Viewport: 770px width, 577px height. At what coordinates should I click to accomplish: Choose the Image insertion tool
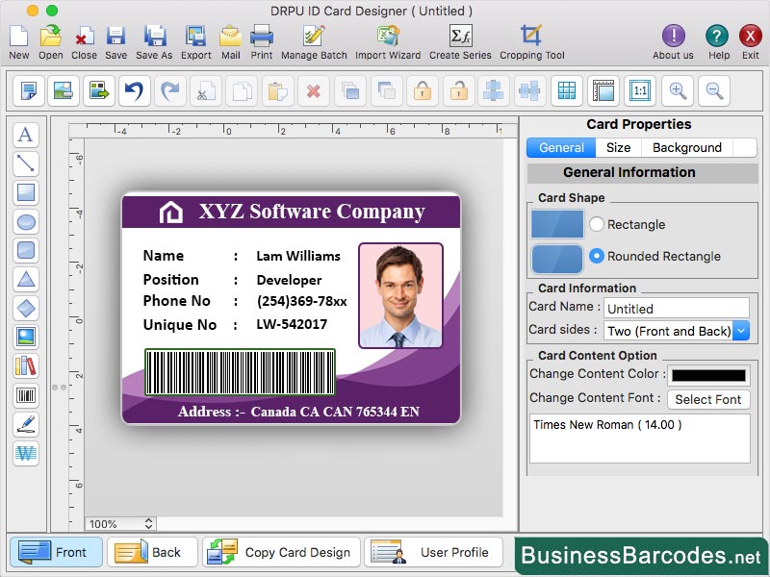click(x=26, y=338)
